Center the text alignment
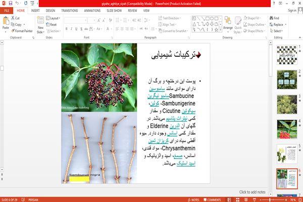Viewport: 303px width, 202px height. [x=122, y=29]
